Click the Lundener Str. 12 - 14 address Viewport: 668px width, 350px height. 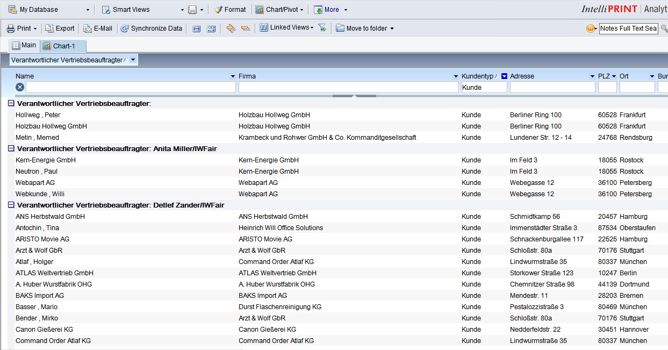click(x=541, y=138)
